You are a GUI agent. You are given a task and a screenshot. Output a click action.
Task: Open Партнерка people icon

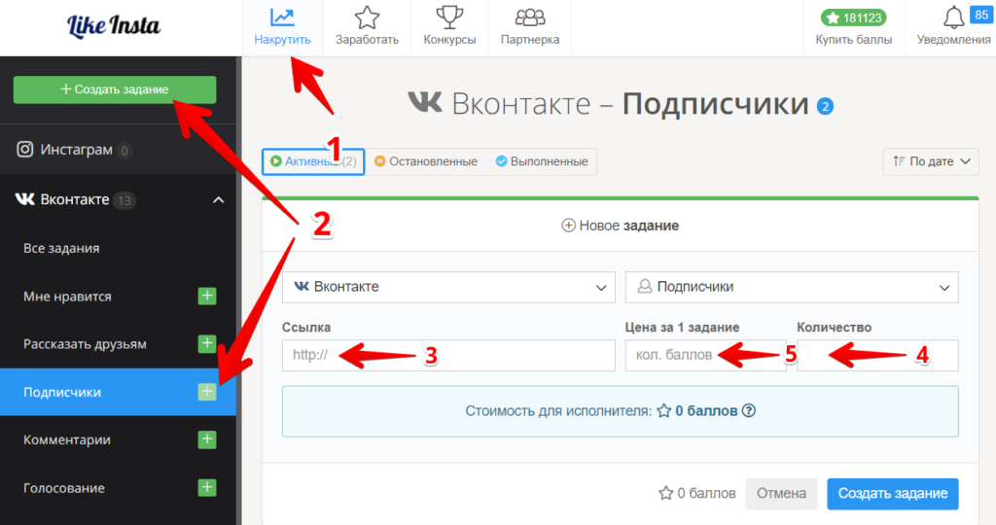pos(530,17)
